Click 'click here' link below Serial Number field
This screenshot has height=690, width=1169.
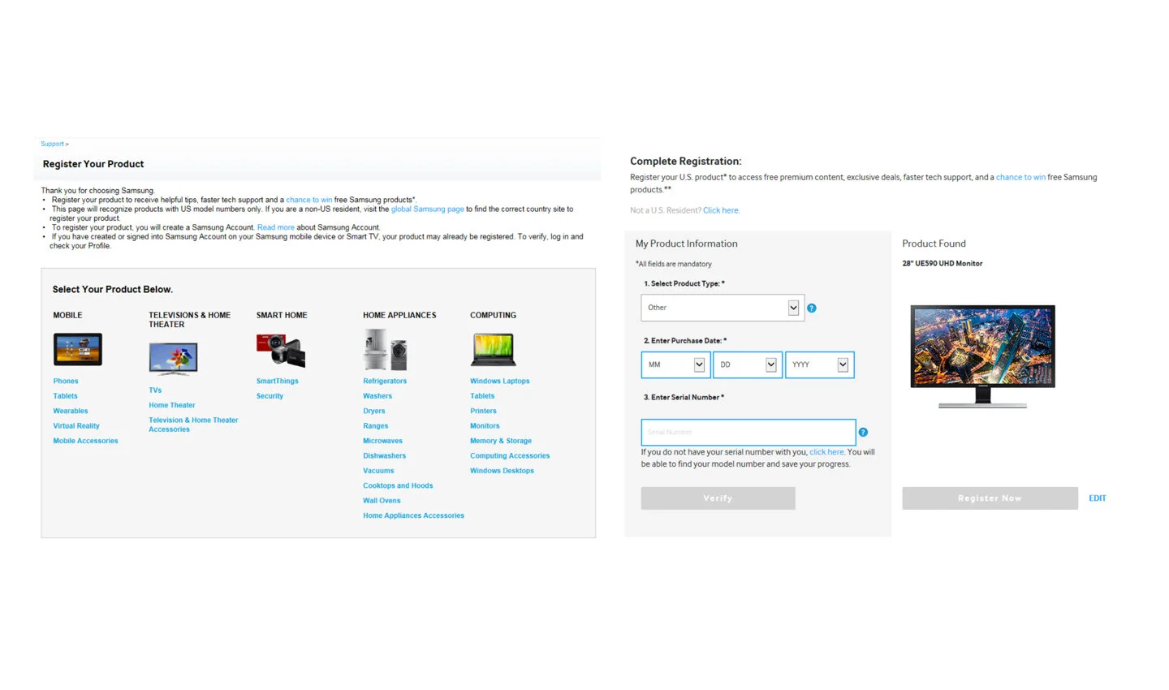pyautogui.click(x=826, y=452)
